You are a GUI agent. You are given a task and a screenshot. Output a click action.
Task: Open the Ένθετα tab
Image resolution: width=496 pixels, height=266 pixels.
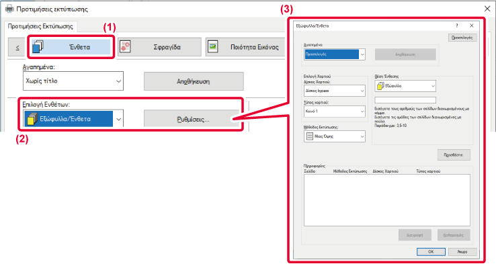pos(71,47)
